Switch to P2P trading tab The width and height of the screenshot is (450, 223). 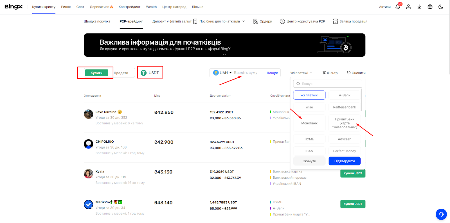(x=131, y=21)
